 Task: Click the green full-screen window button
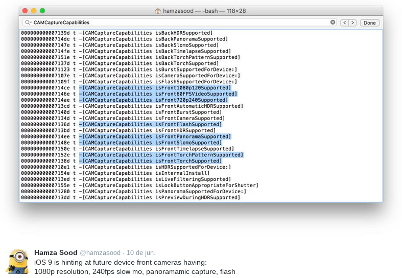42,11
